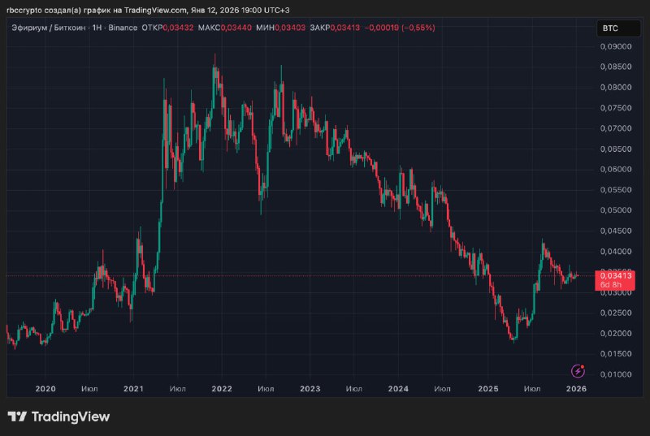
Task: Click the 2020 label on time axis
Action: coord(45,389)
